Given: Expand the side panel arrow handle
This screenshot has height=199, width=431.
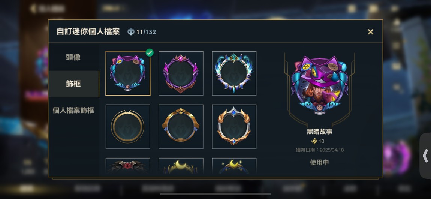Looking at the screenshot, I should point(425,156).
